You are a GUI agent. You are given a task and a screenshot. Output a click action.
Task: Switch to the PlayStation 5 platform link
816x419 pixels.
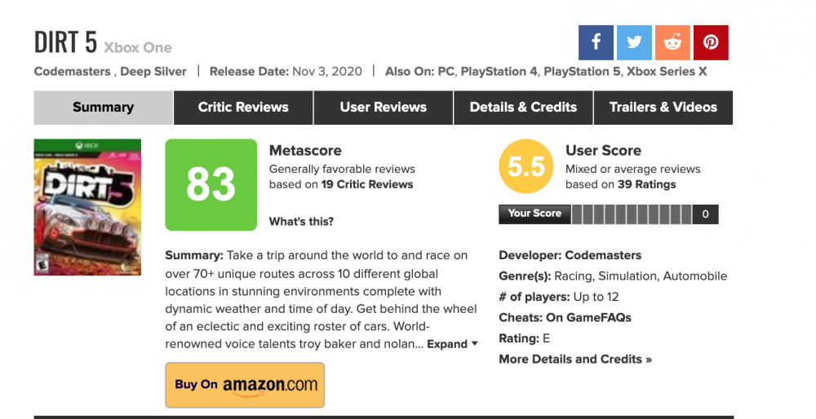point(581,72)
